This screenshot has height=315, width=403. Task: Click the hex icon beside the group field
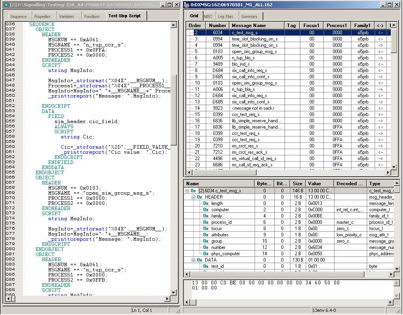tap(205, 241)
